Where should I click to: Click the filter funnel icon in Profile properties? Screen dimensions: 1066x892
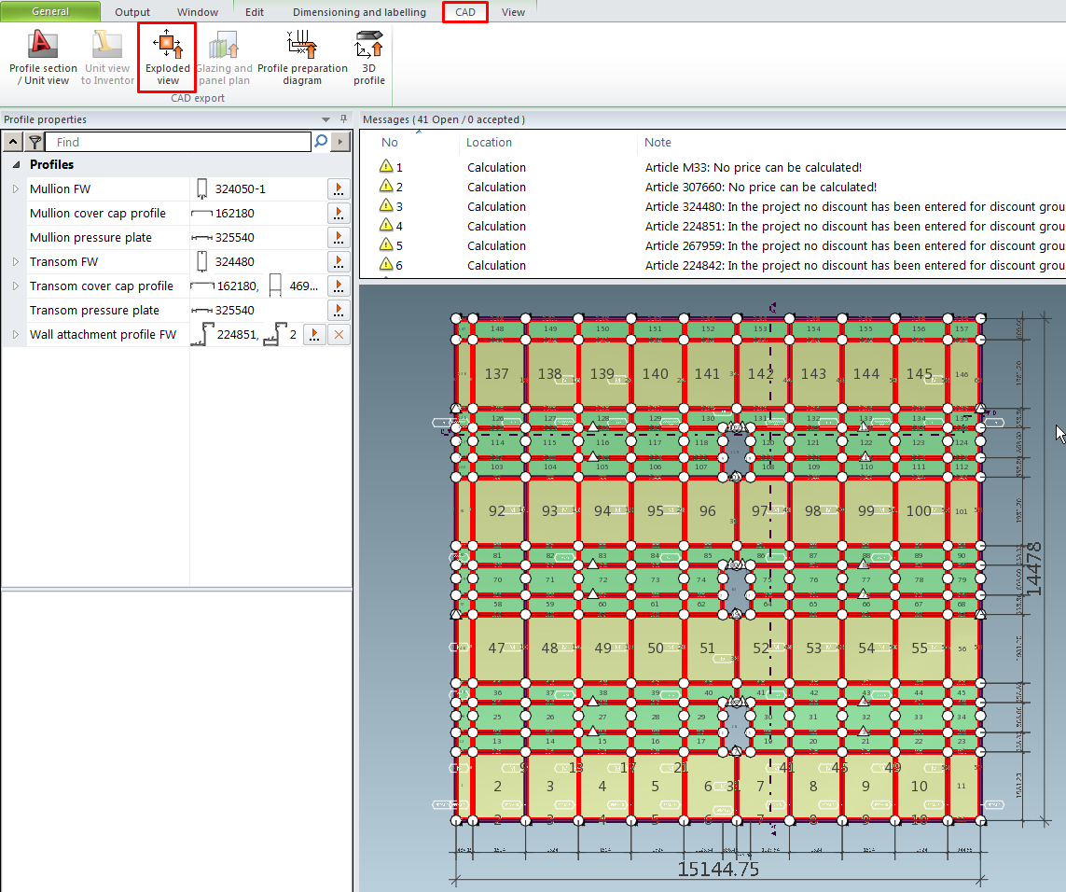tap(35, 142)
